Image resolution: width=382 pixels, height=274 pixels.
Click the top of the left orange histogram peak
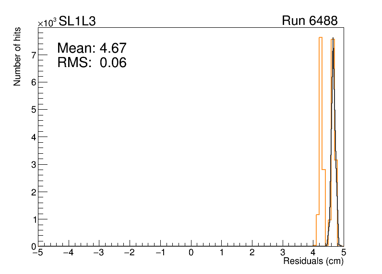tap(320, 38)
